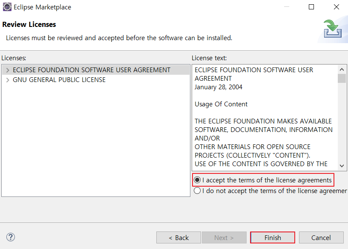Click the 'January 28, 2004' text line
The image size is (348, 249).
click(219, 87)
